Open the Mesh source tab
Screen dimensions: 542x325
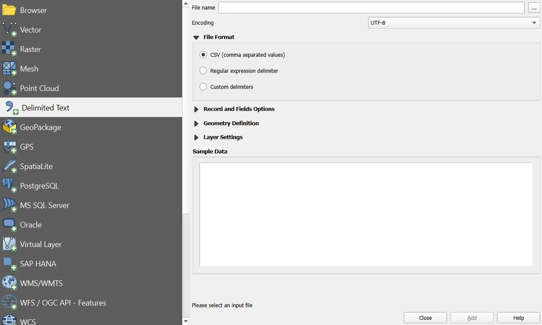pos(91,68)
